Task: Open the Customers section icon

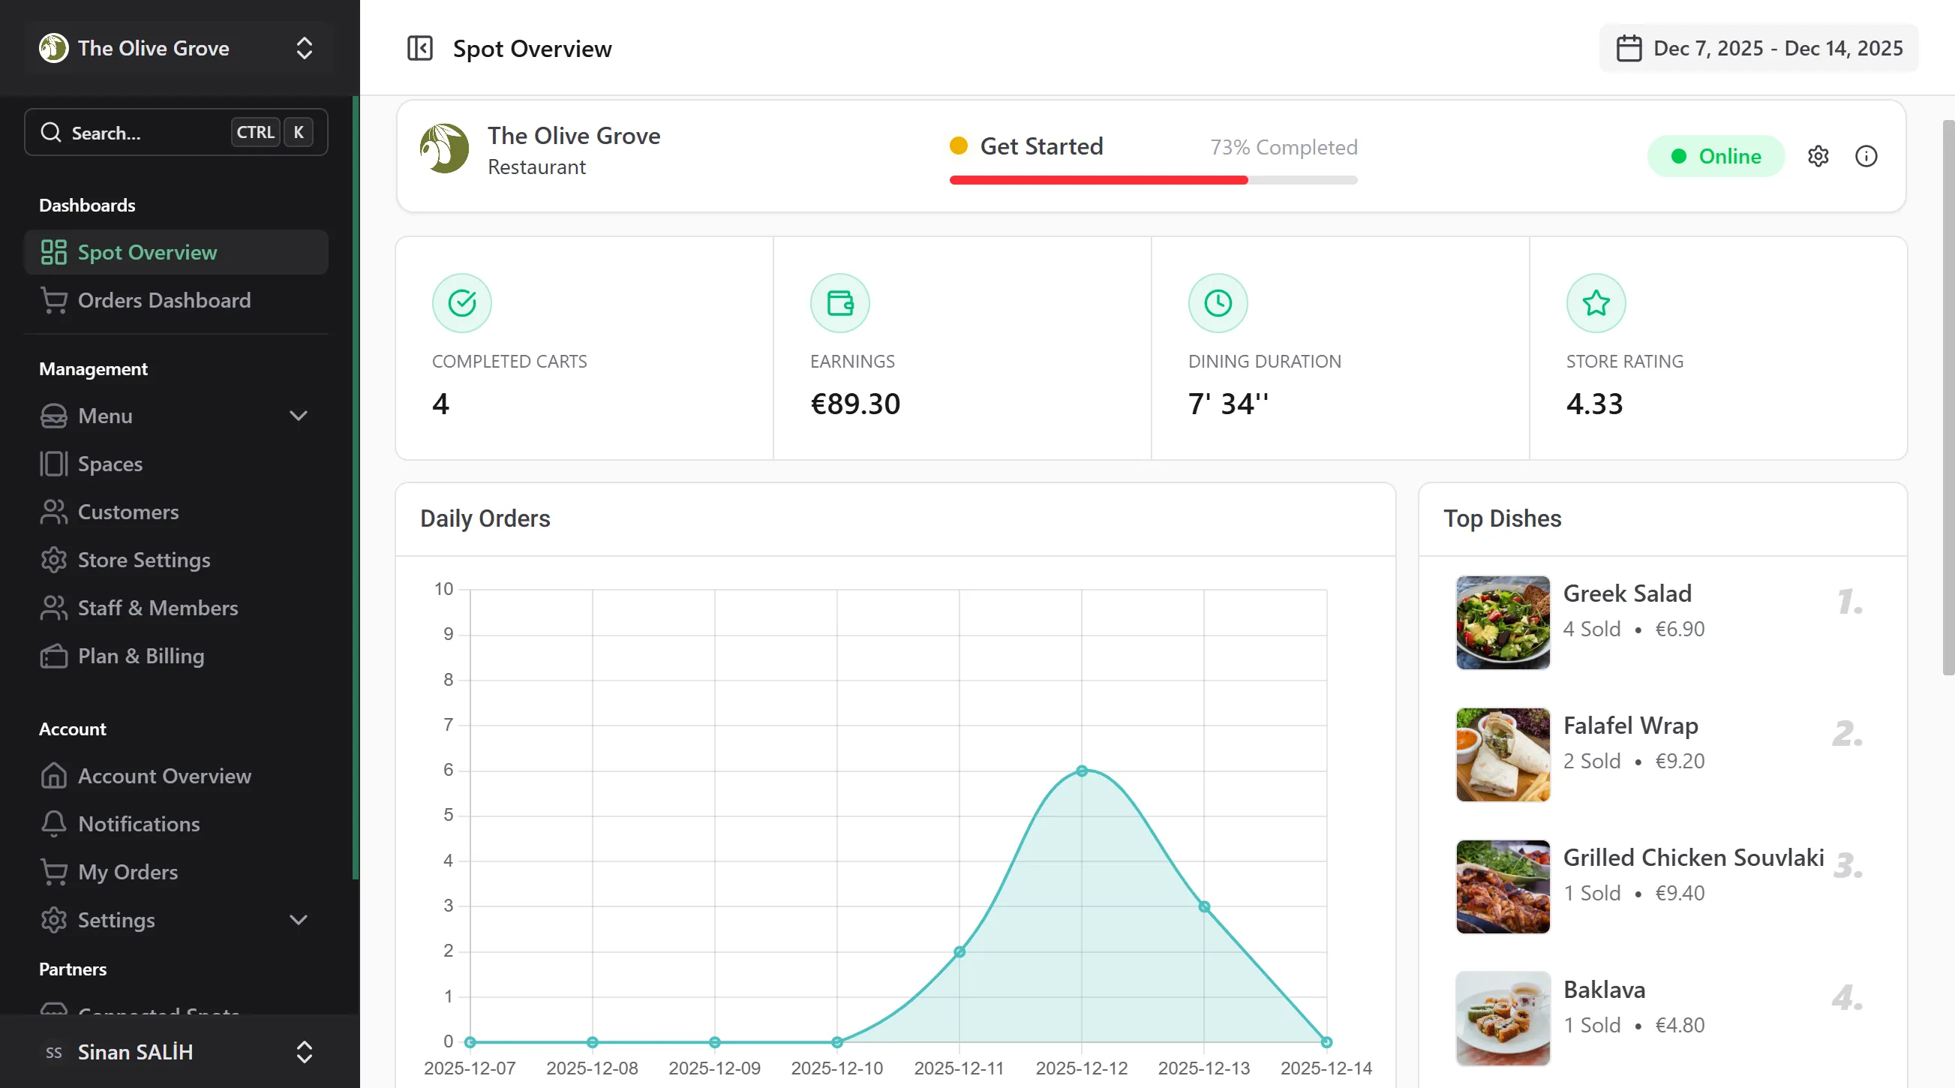Action: click(x=53, y=512)
